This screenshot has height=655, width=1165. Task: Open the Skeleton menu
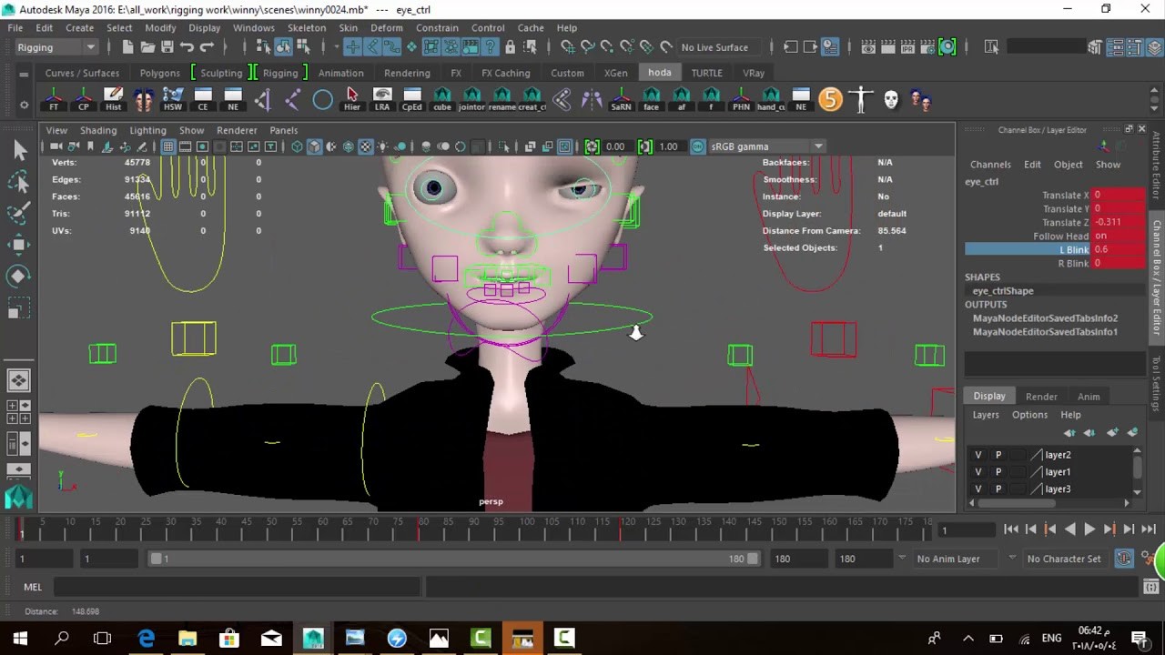point(307,27)
